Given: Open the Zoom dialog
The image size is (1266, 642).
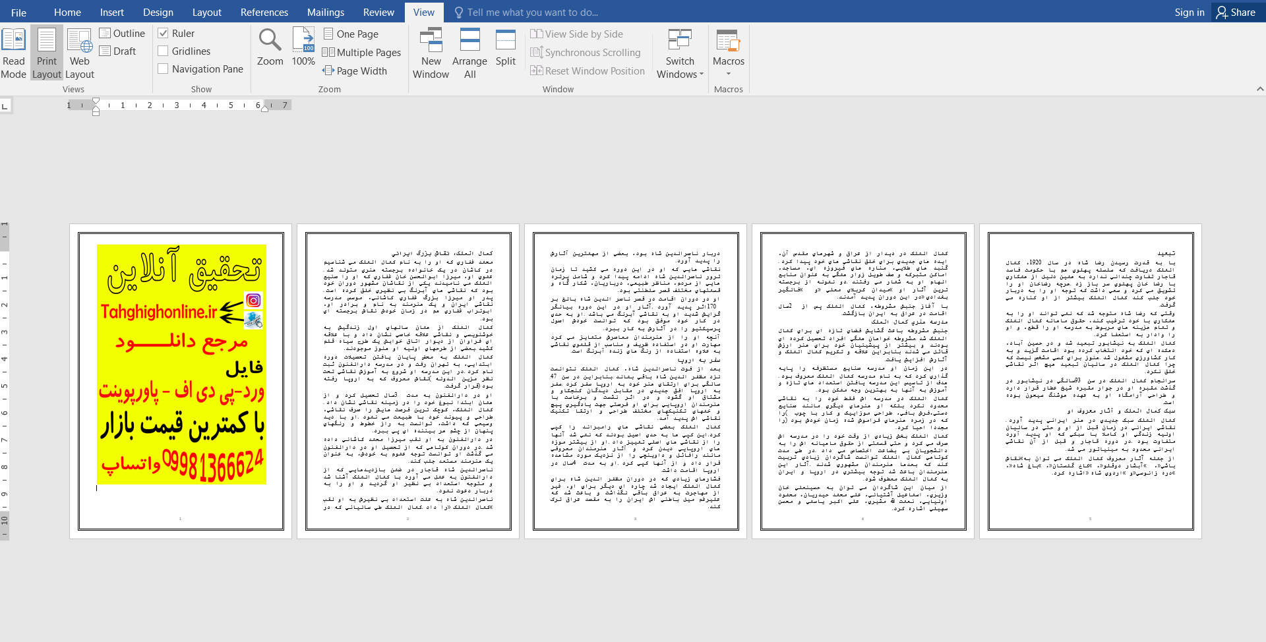Looking at the screenshot, I should (x=270, y=47).
